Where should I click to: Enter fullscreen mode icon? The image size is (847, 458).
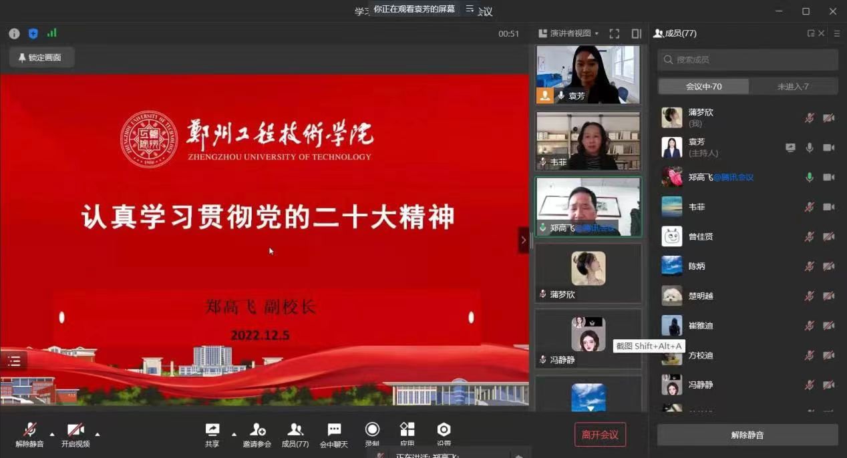(x=615, y=33)
